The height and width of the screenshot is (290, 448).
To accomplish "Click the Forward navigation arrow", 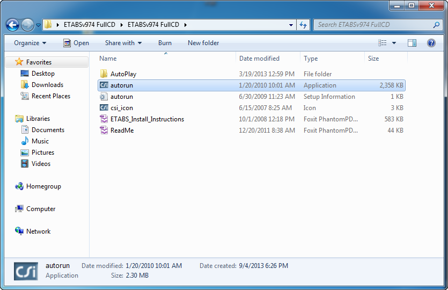I will [x=27, y=25].
